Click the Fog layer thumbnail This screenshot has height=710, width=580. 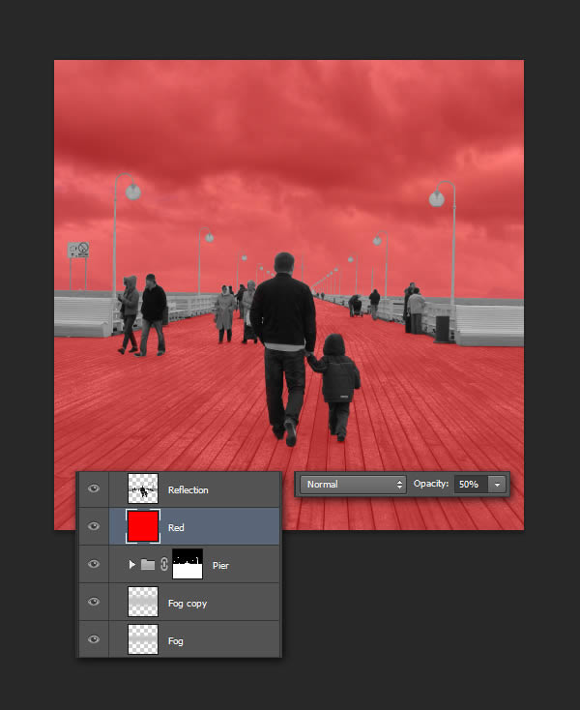coord(143,639)
